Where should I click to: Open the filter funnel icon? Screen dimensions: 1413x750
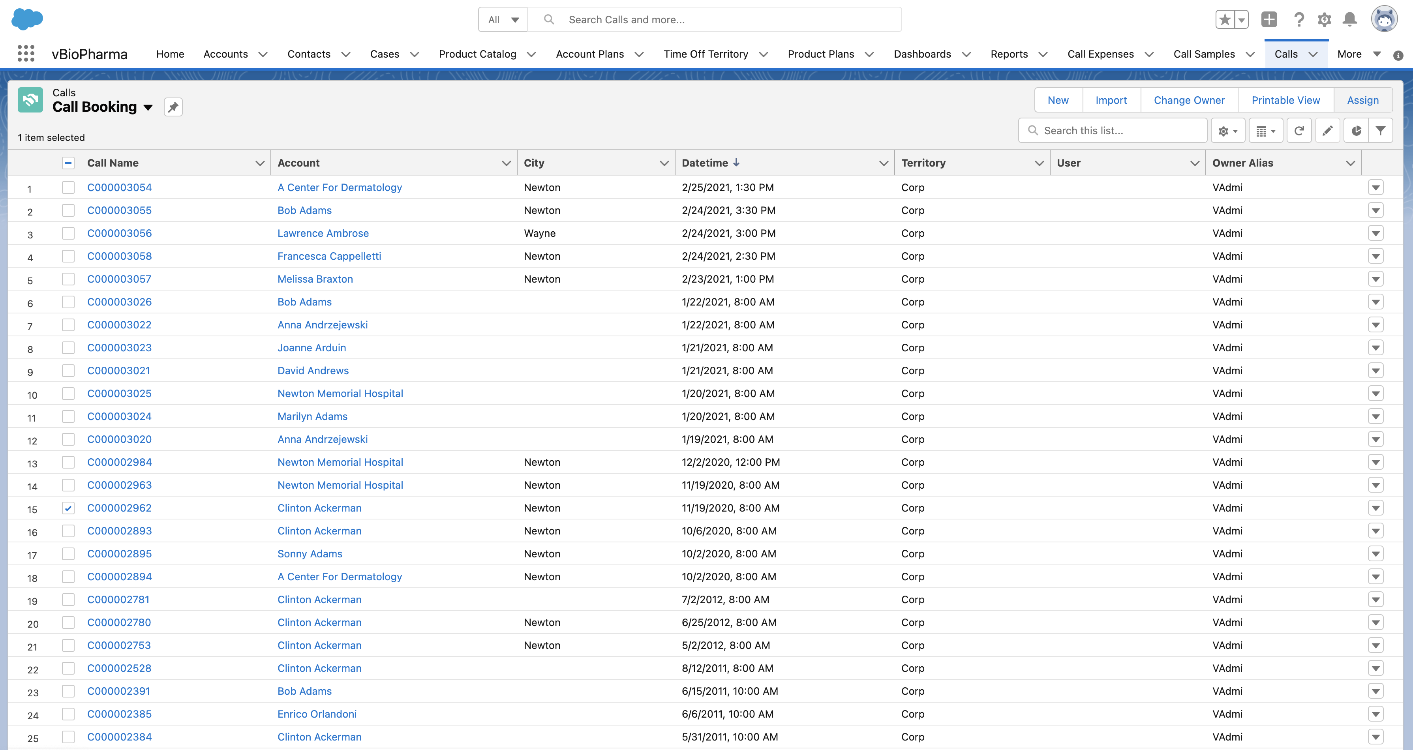tap(1380, 131)
